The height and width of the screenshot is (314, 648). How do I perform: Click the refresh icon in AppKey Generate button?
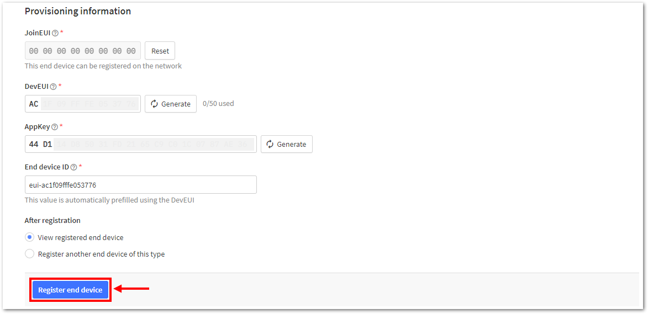pos(270,144)
